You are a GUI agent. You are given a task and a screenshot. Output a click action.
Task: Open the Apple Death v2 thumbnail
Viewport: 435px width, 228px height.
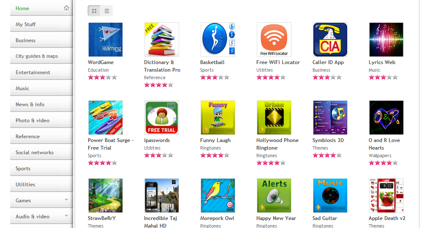click(x=386, y=196)
